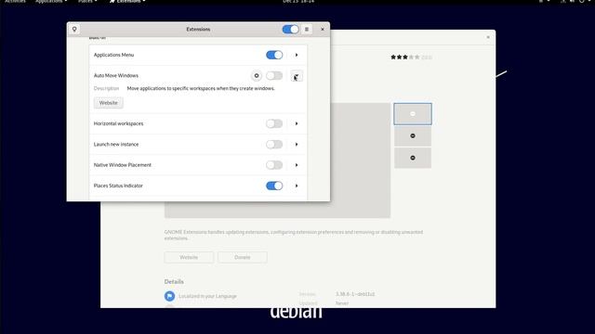Enable the Launch new instance extension

click(x=274, y=145)
